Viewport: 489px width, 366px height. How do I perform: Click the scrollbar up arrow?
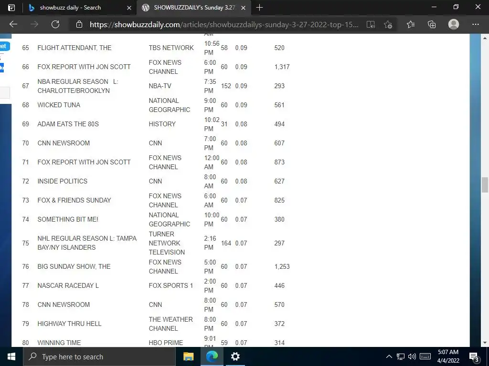tap(485, 38)
